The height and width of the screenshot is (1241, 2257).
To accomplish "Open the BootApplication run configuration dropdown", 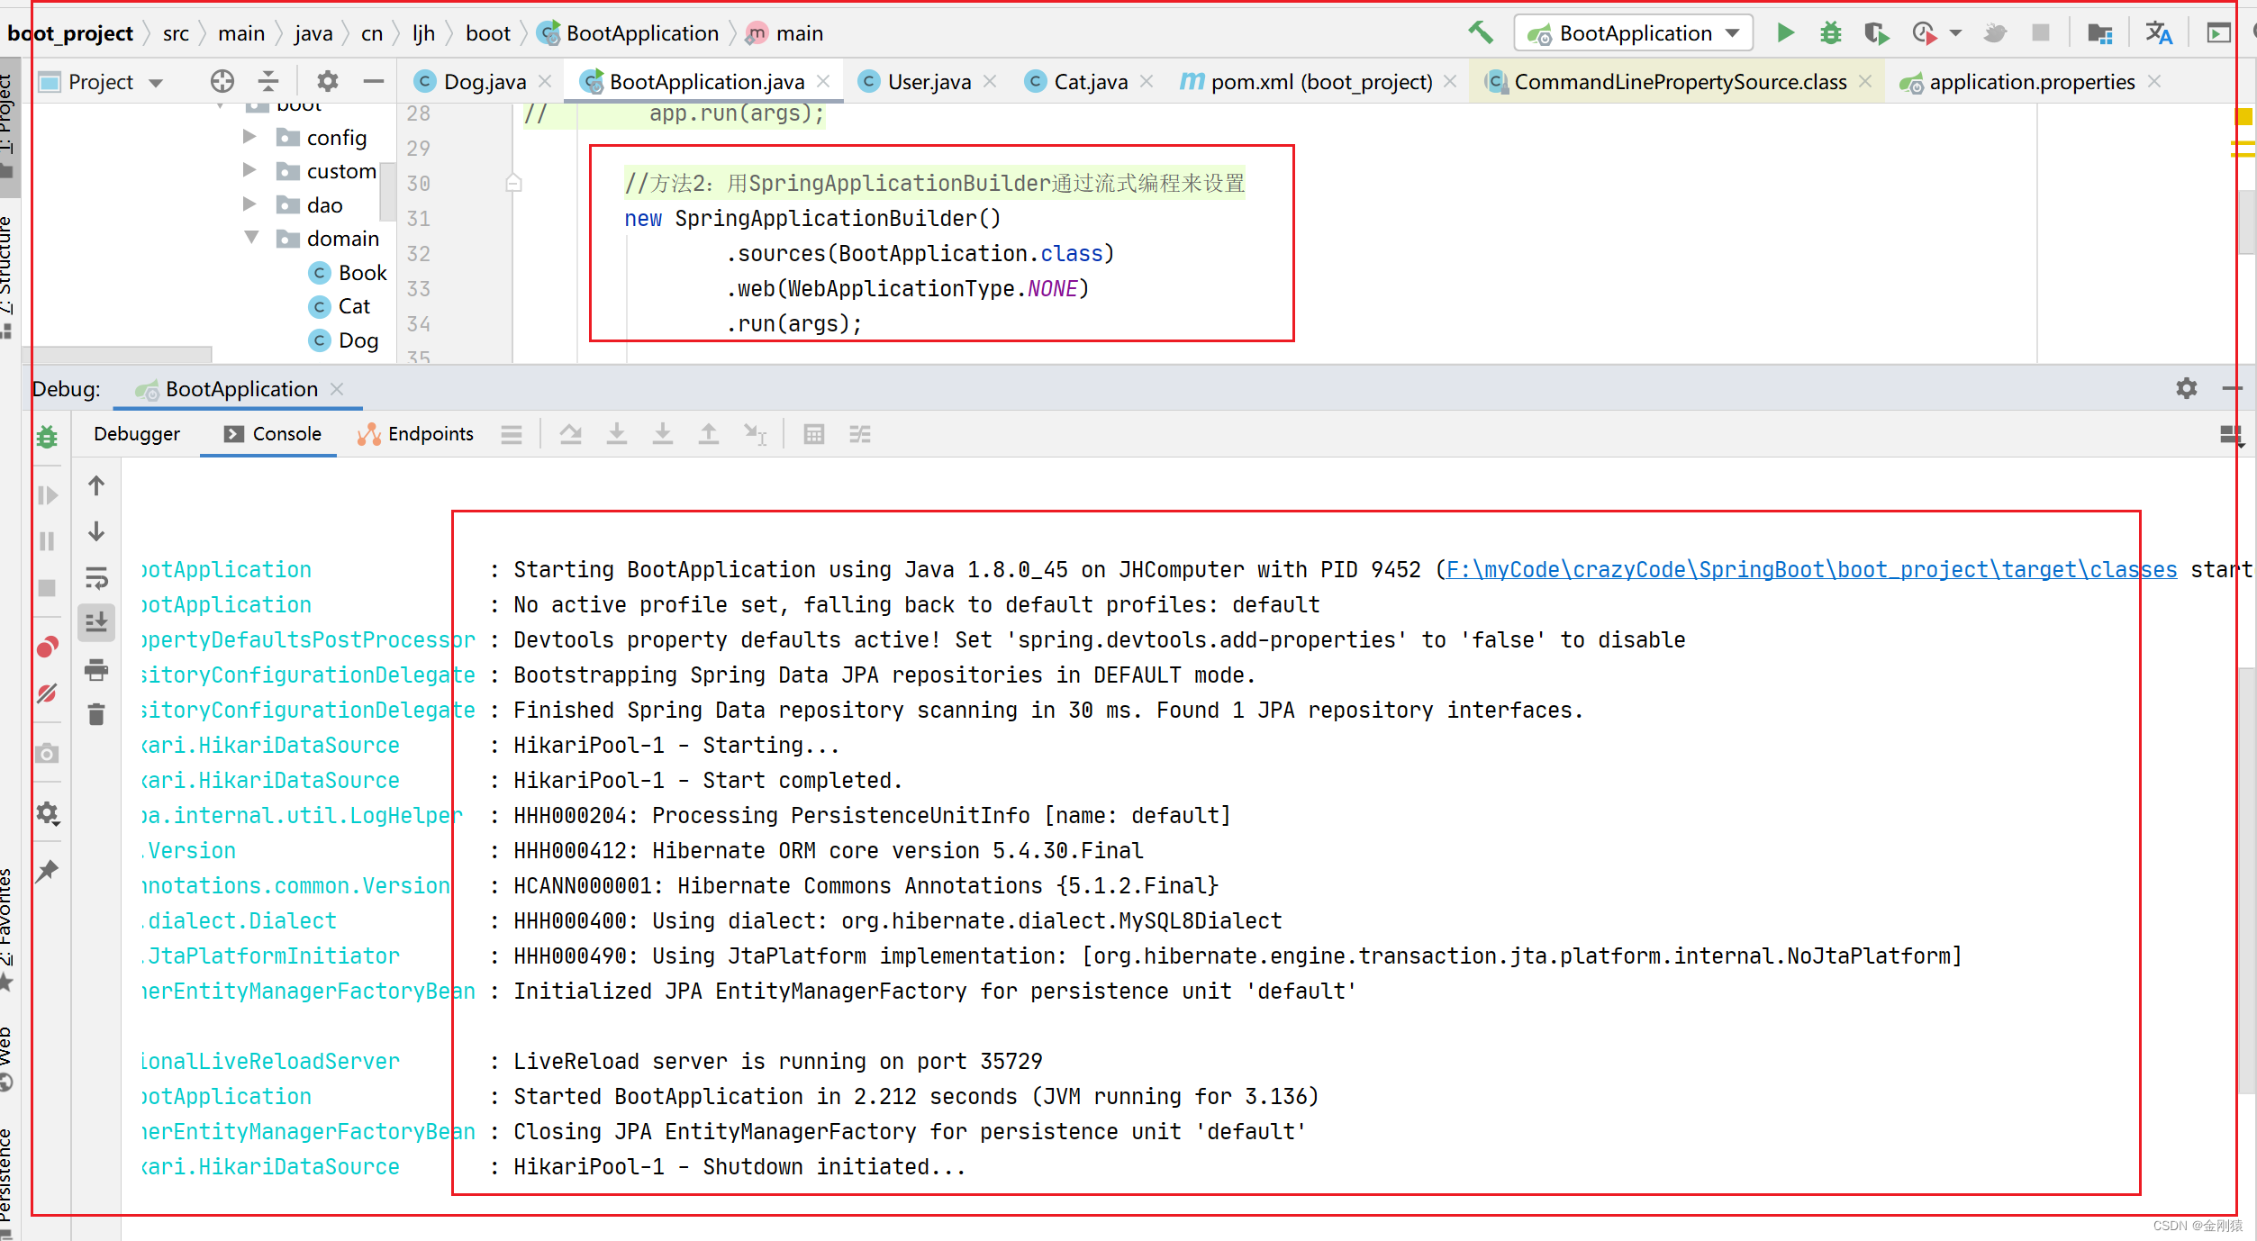I will coord(1634,33).
